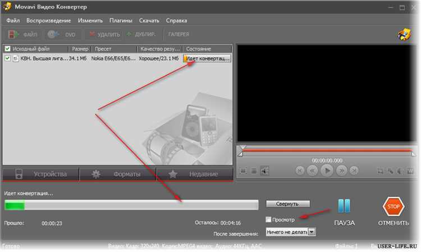Click the 00:00:23 elapsed time value
Viewport: 421px width, 252px height.
[52, 223]
